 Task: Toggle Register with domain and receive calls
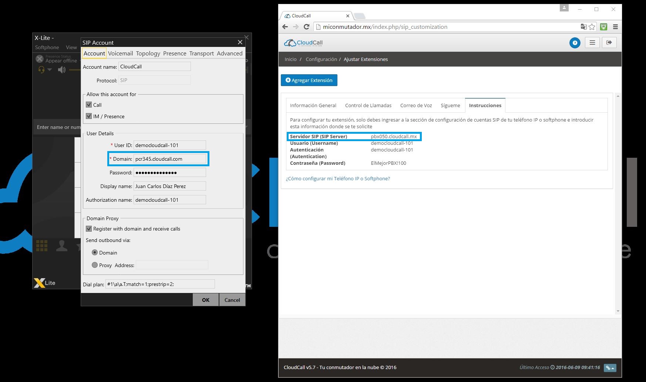(89, 229)
